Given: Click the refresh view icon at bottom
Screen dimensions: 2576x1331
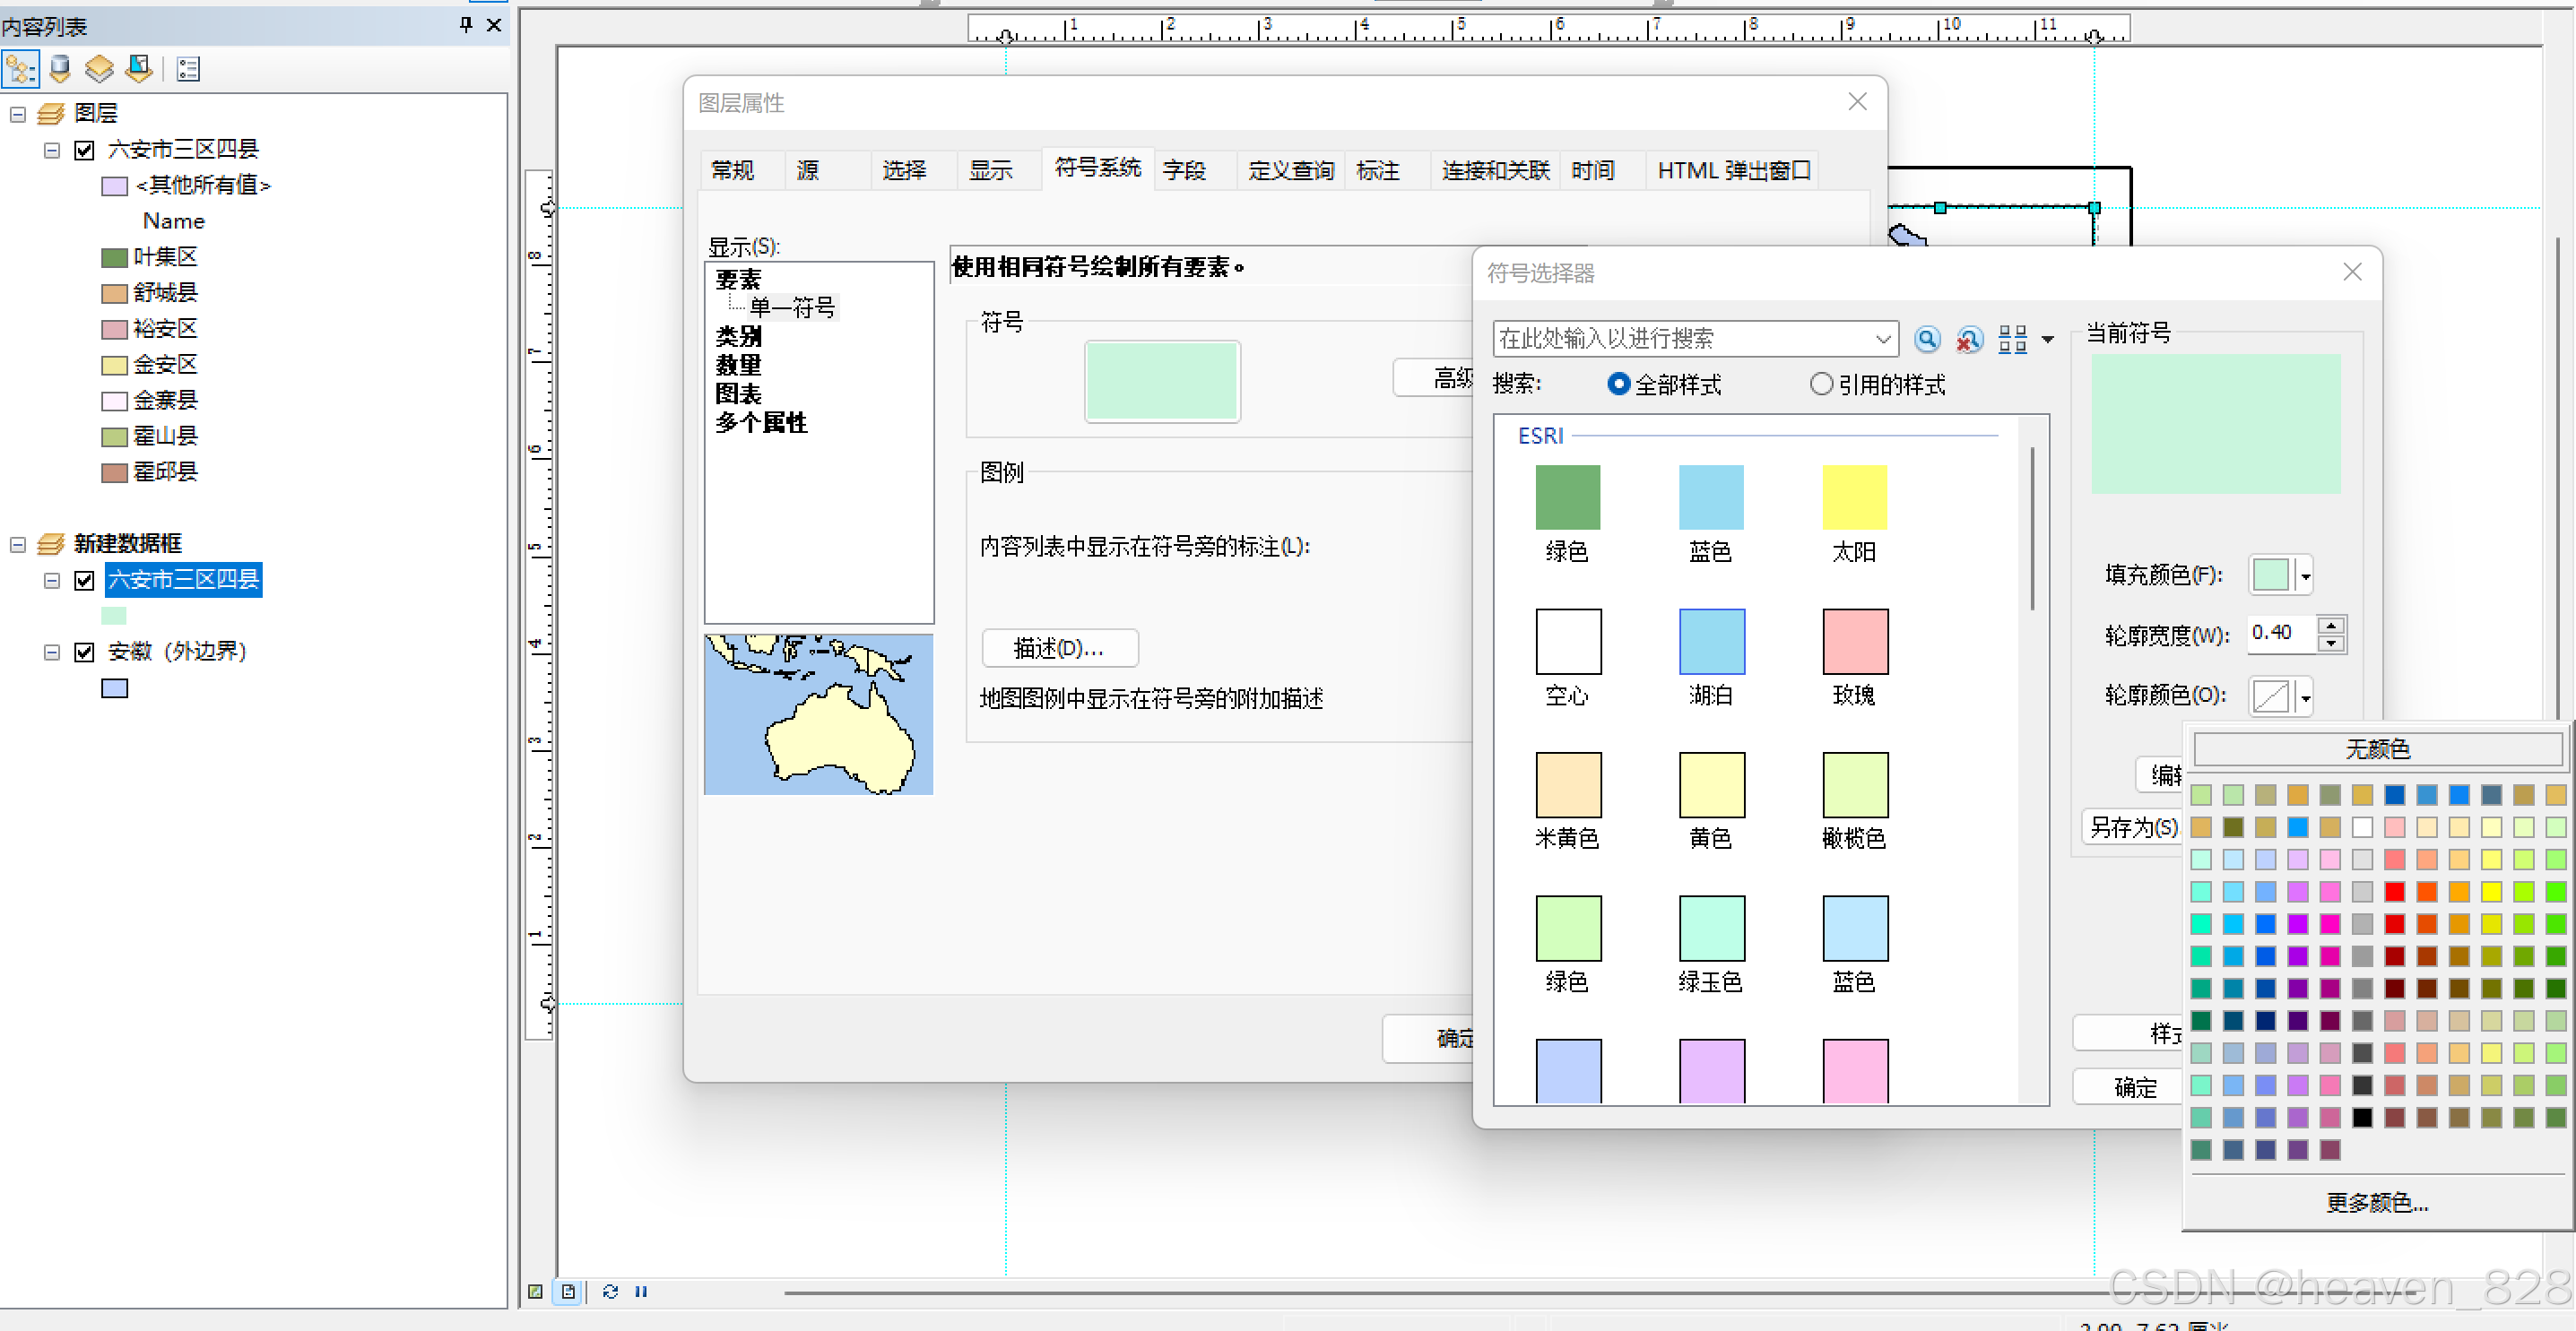Looking at the screenshot, I should pos(610,1291).
